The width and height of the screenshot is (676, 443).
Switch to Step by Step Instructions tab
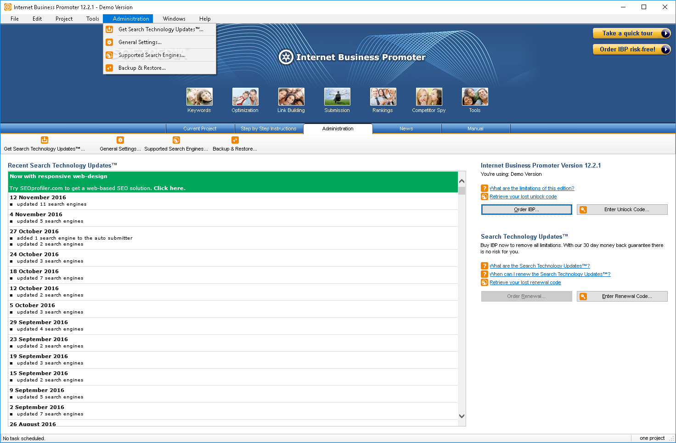[269, 129]
